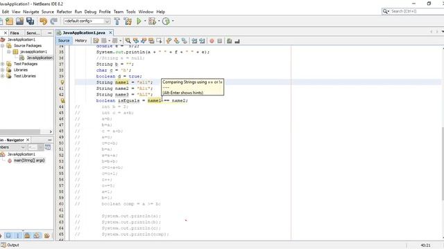Switch to Source view button
This screenshot has width=444, height=249.
pos(64,41)
